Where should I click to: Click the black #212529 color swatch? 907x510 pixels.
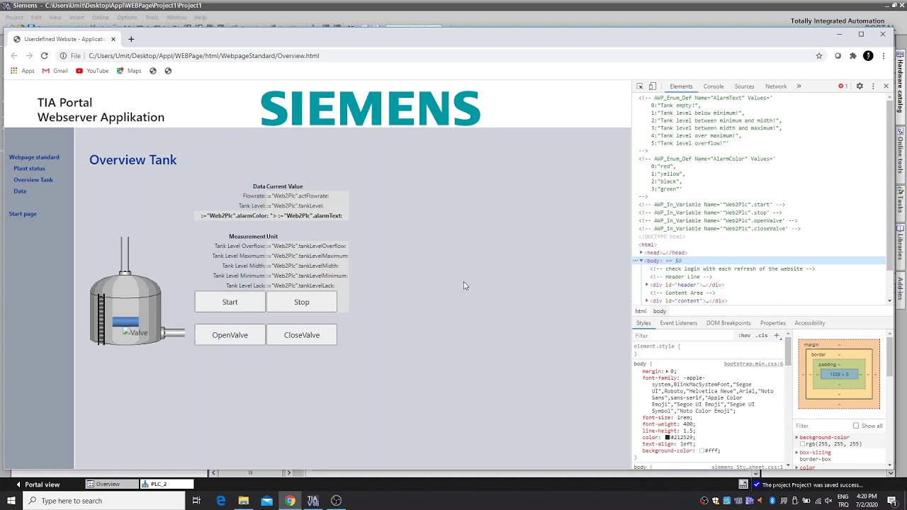667,438
